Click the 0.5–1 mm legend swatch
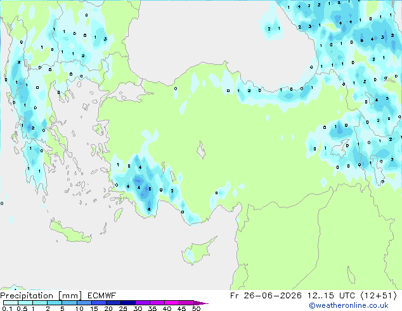The width and height of the screenshot is (402, 311). tap(25, 303)
